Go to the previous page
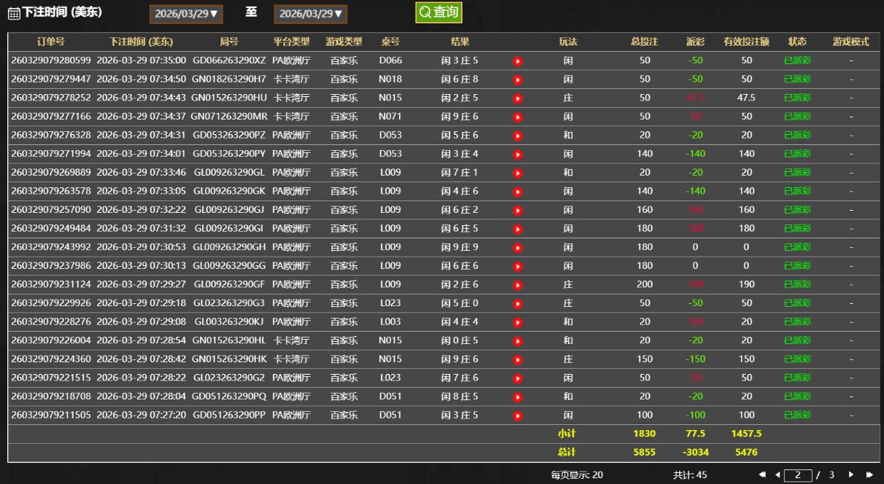Viewport: 884px width, 484px height. coord(777,475)
